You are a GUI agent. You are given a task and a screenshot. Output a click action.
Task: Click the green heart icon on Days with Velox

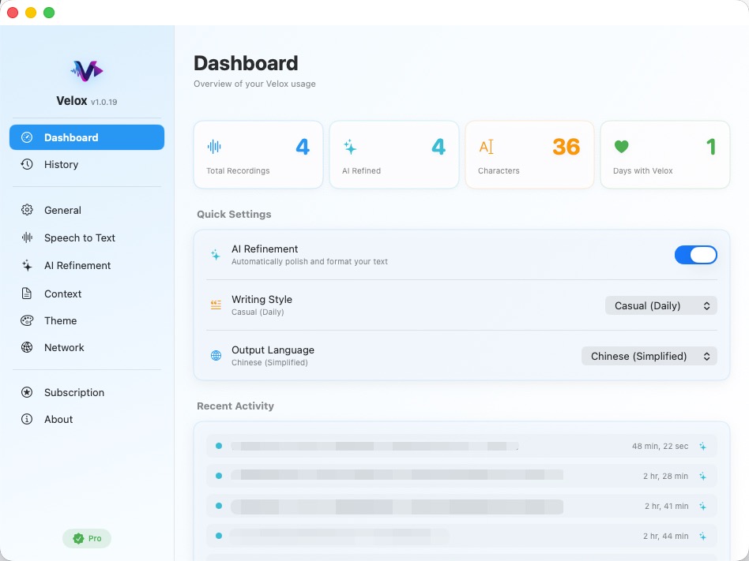(622, 147)
